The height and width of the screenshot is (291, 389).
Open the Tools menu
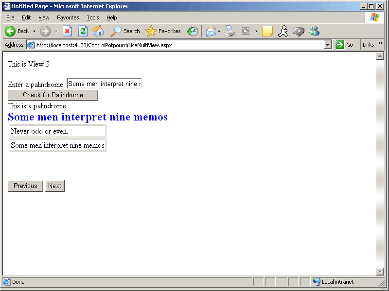(x=92, y=17)
